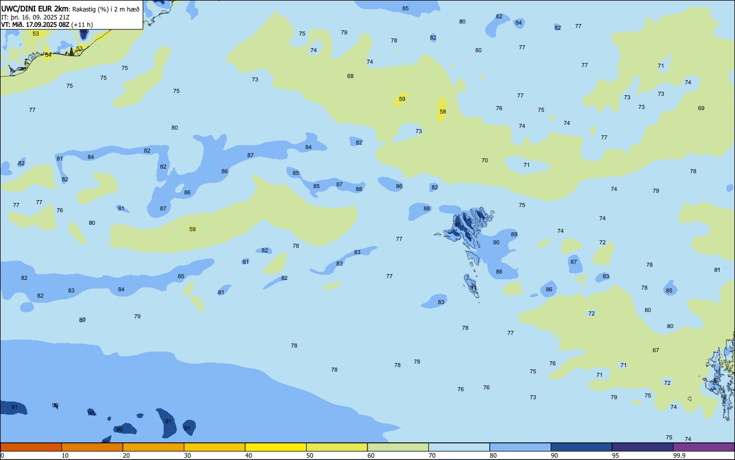Click the dark blue 90–95 legend swatch
735x460 pixels.
581,447
